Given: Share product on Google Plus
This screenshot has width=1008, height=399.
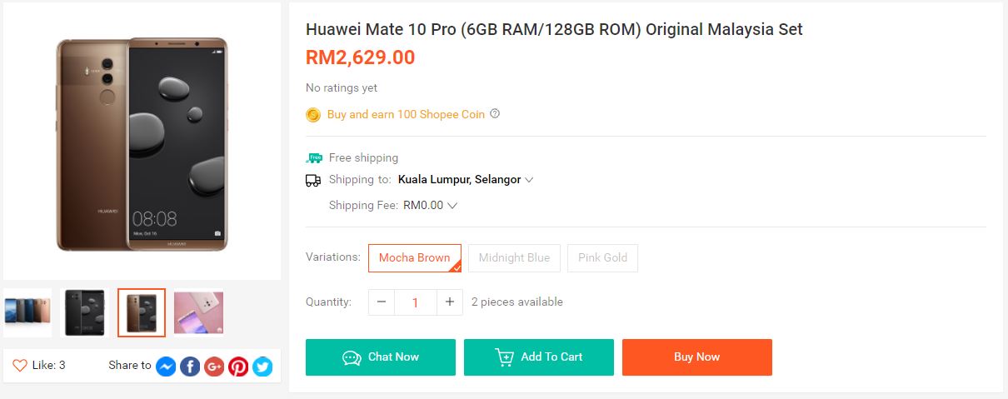Looking at the screenshot, I should [x=214, y=366].
